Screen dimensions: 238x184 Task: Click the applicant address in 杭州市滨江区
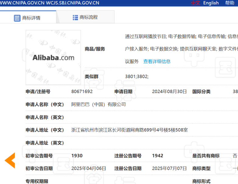[x=129, y=130]
